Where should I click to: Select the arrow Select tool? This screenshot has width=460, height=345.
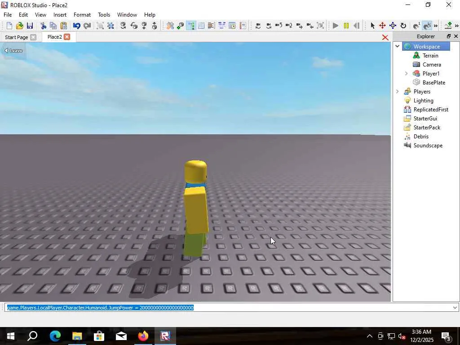click(372, 26)
